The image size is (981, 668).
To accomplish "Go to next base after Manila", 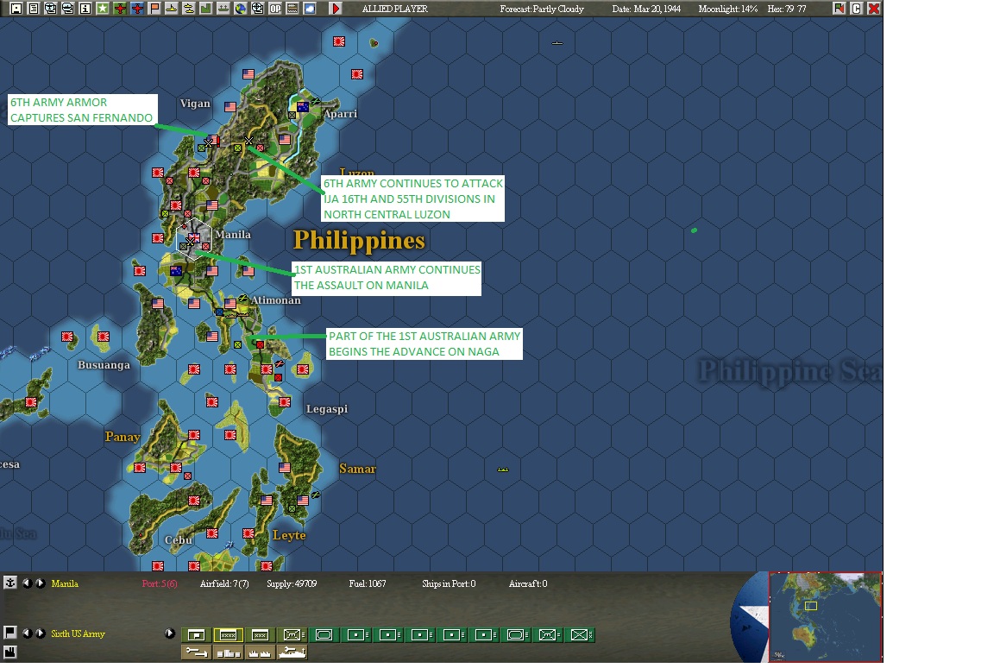I will click(x=40, y=583).
